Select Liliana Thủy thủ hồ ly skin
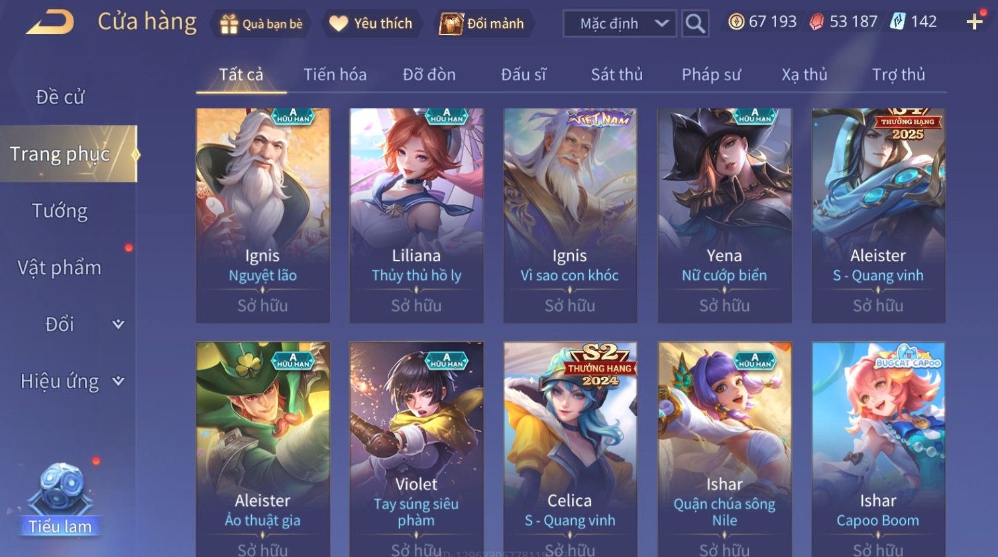 point(416,216)
